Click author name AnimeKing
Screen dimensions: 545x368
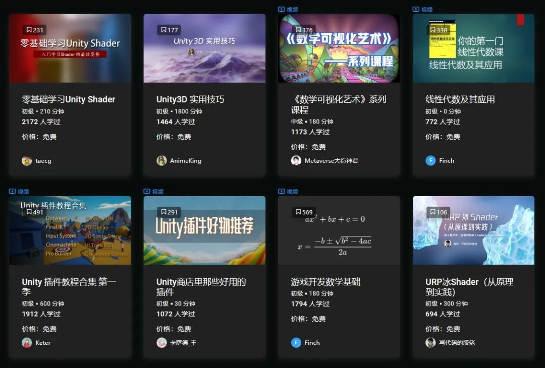tap(186, 161)
